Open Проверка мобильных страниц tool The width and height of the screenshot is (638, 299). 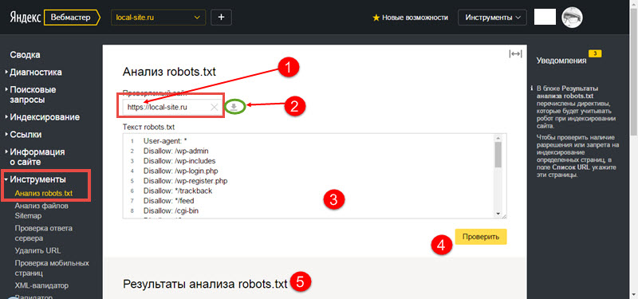coord(52,268)
